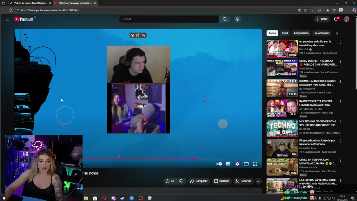This screenshot has height=201, width=357.
Task: Open options for 'CIRILO EN TERAPIA' video
Action: [x=340, y=160]
